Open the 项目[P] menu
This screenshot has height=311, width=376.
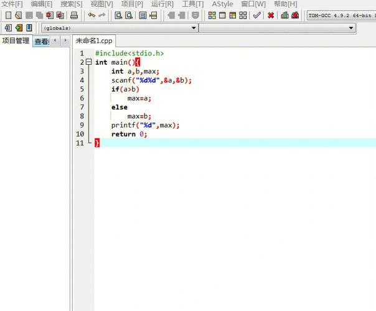(x=132, y=4)
